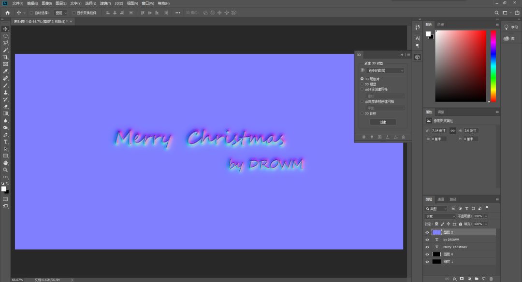The height and width of the screenshot is (282, 522).
Task: Hide the 图层 2 layer
Action: click(427, 232)
